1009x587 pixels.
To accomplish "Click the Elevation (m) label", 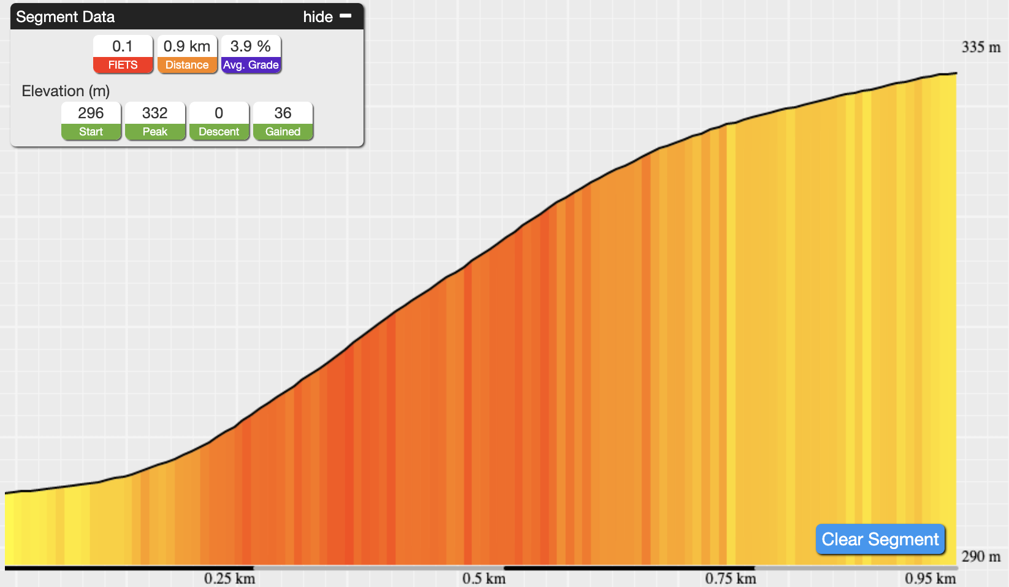I will point(66,91).
